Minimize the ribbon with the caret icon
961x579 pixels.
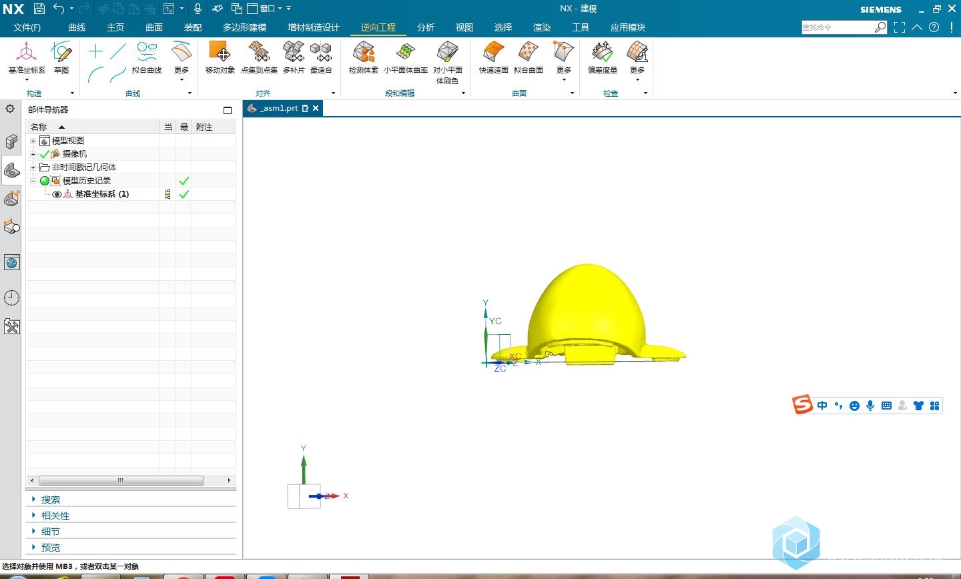pyautogui.click(x=917, y=27)
